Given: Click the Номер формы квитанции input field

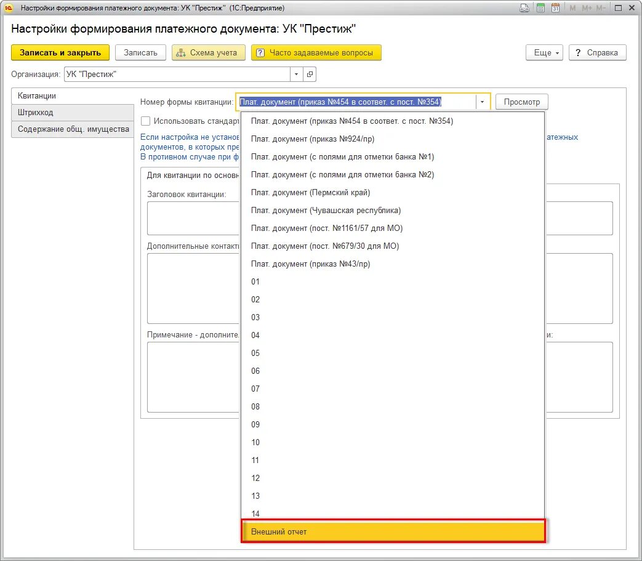Looking at the screenshot, I should (x=356, y=102).
